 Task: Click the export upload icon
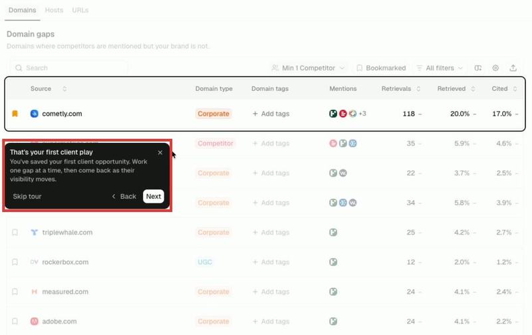pos(513,68)
